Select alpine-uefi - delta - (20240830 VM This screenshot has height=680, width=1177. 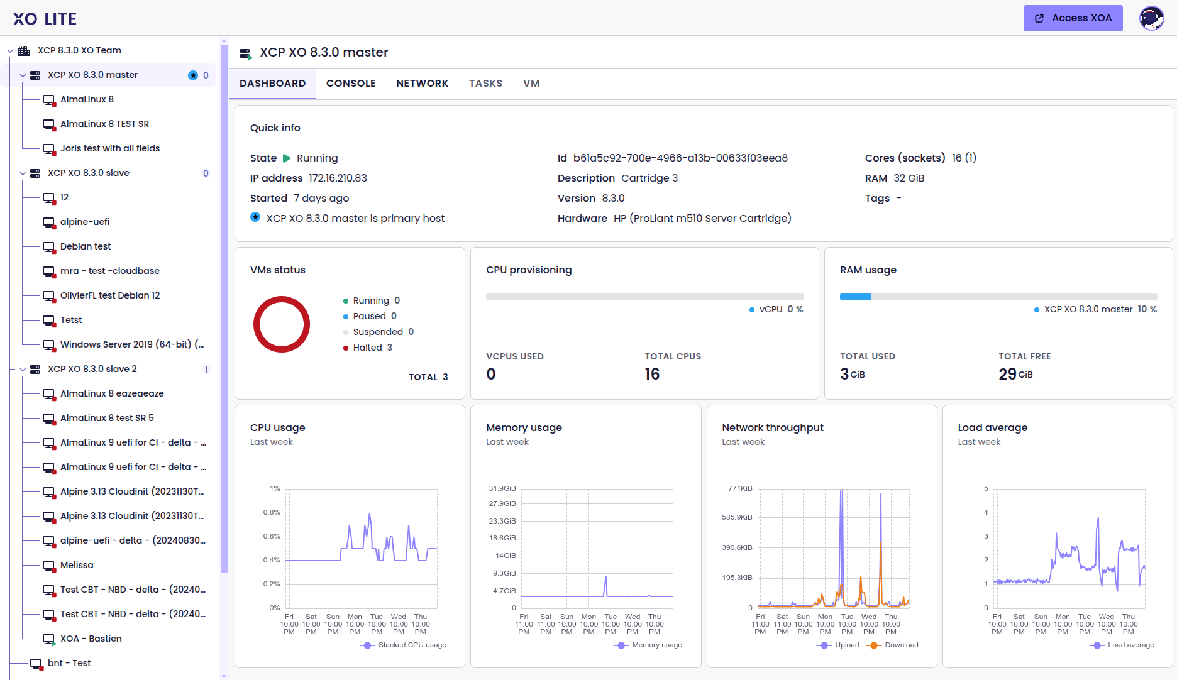pyautogui.click(x=133, y=540)
